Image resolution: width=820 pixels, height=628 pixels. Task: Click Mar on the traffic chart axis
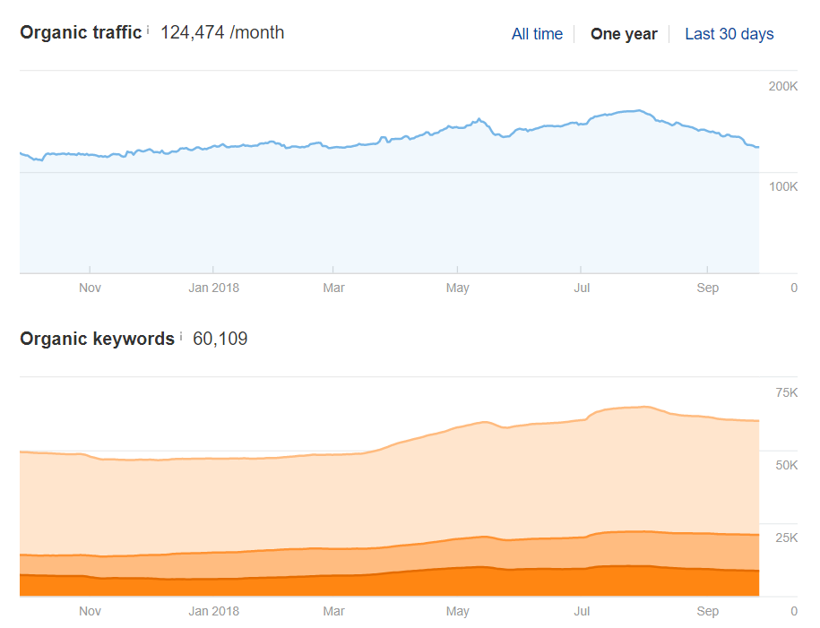333,288
